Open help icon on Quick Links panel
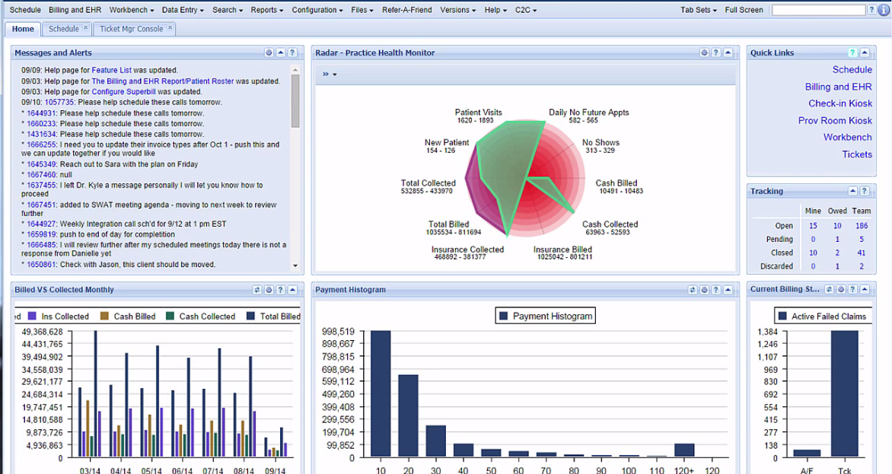Image resolution: width=892 pixels, height=474 pixels. click(852, 52)
